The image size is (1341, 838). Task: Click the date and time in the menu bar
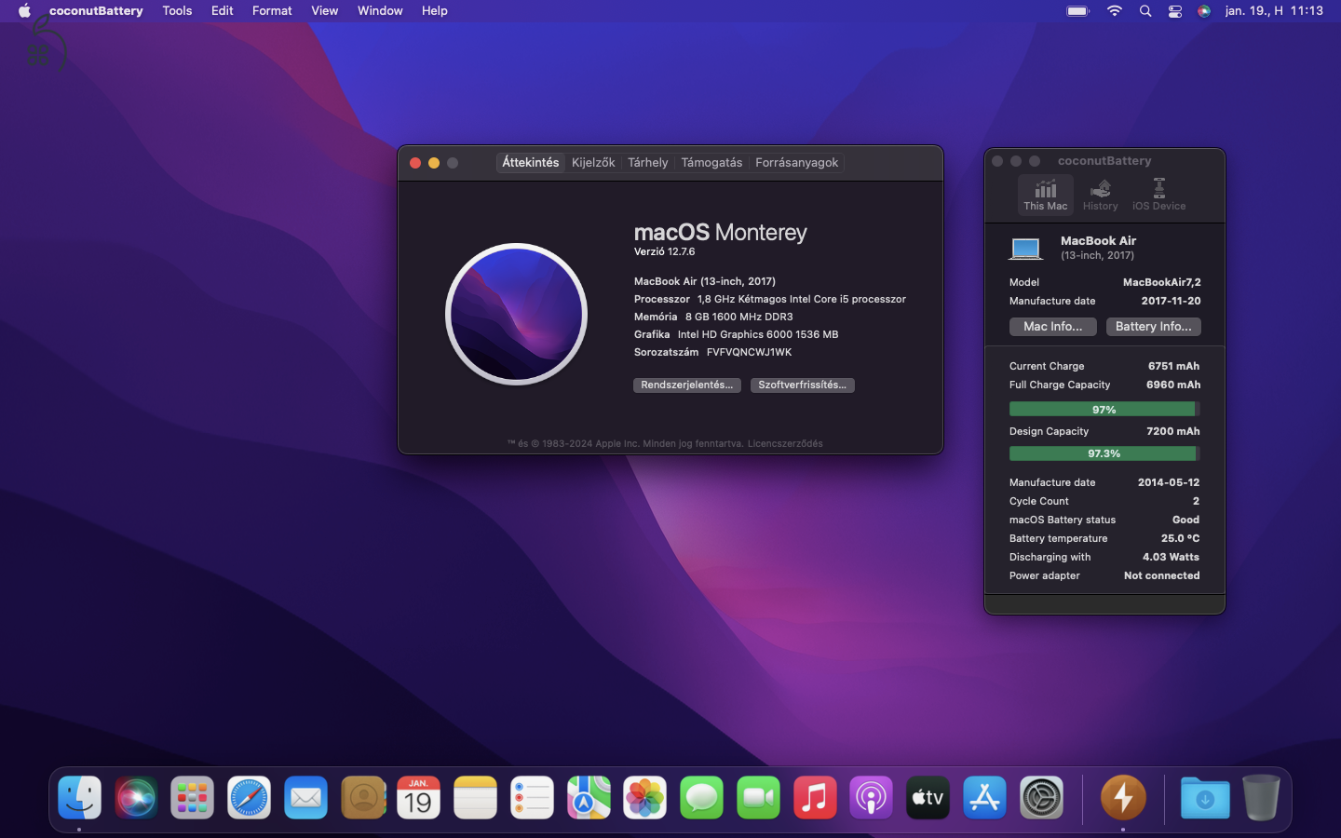tap(1274, 10)
